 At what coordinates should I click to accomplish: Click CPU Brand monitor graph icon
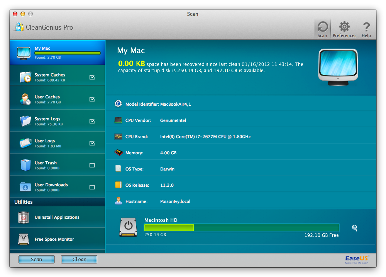[x=118, y=136]
